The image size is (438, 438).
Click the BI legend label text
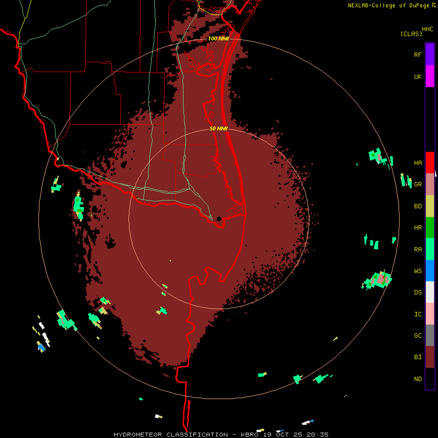click(418, 357)
